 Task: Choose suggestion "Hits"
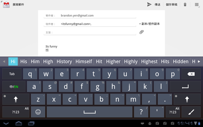click(165, 61)
